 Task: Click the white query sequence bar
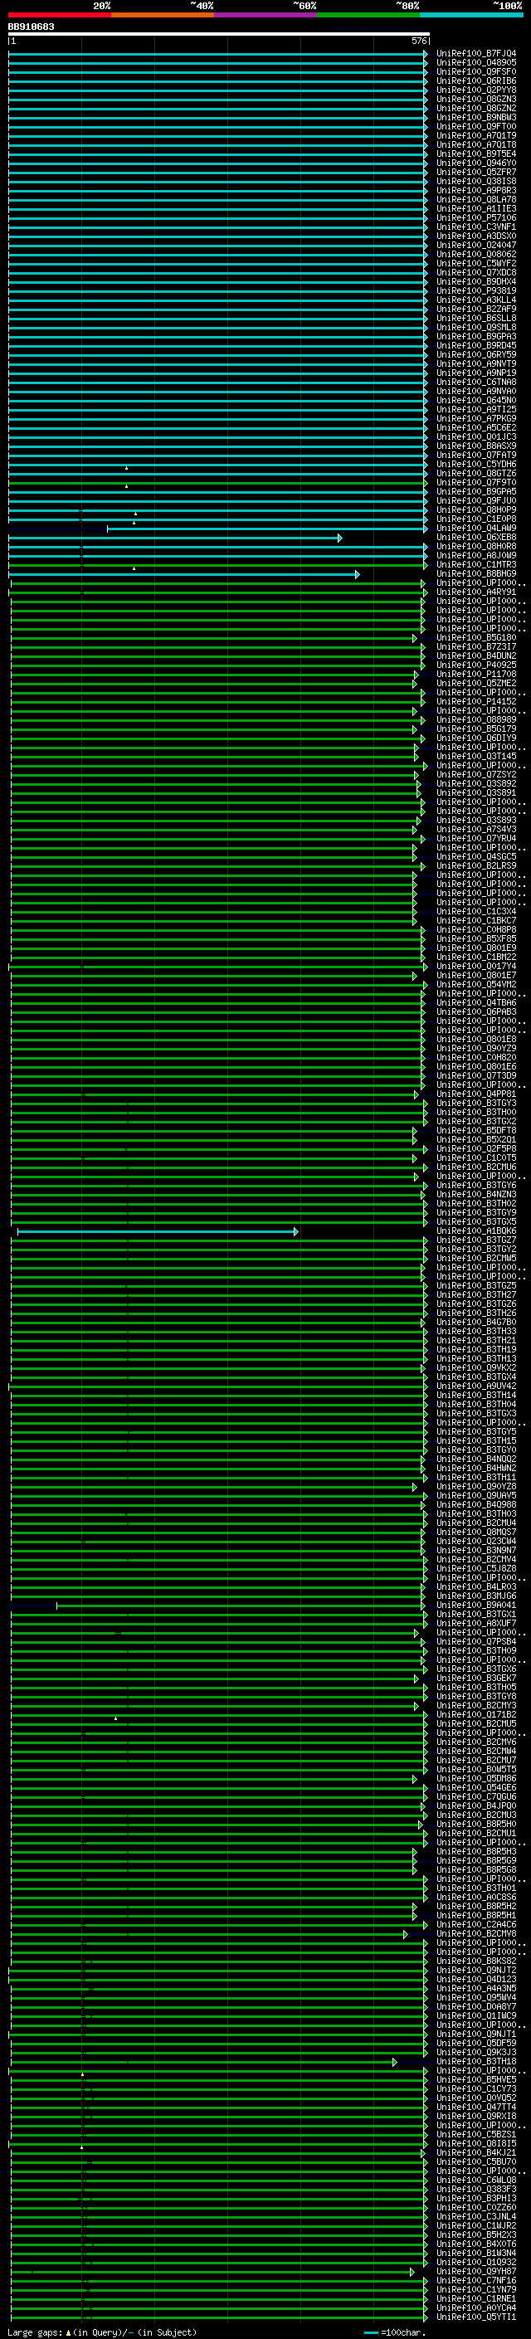coord(219,35)
